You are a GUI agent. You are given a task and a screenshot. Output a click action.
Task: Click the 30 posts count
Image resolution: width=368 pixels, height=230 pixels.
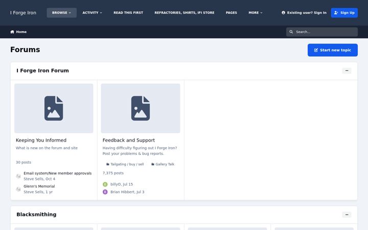[x=24, y=162]
